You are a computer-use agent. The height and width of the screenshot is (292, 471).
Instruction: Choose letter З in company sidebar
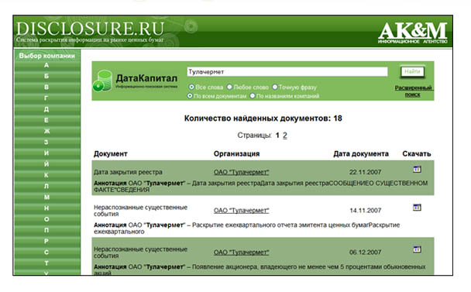pos(46,142)
